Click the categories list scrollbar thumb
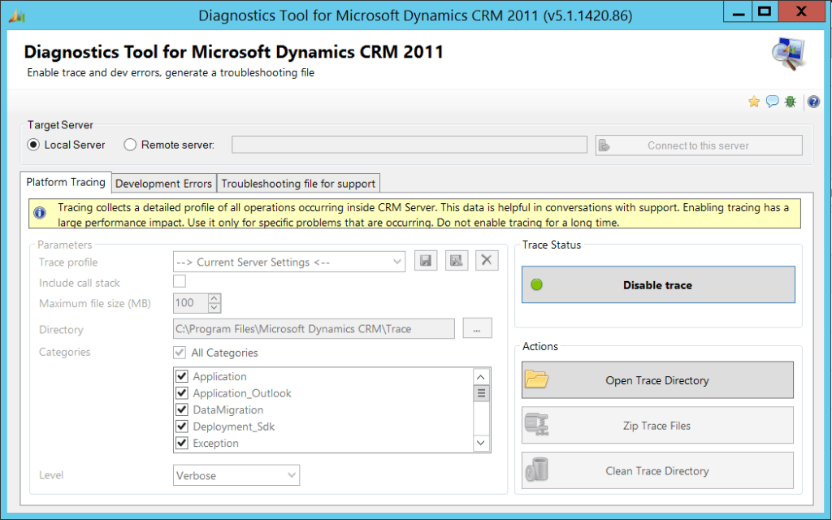The image size is (832, 520). pyautogui.click(x=481, y=393)
